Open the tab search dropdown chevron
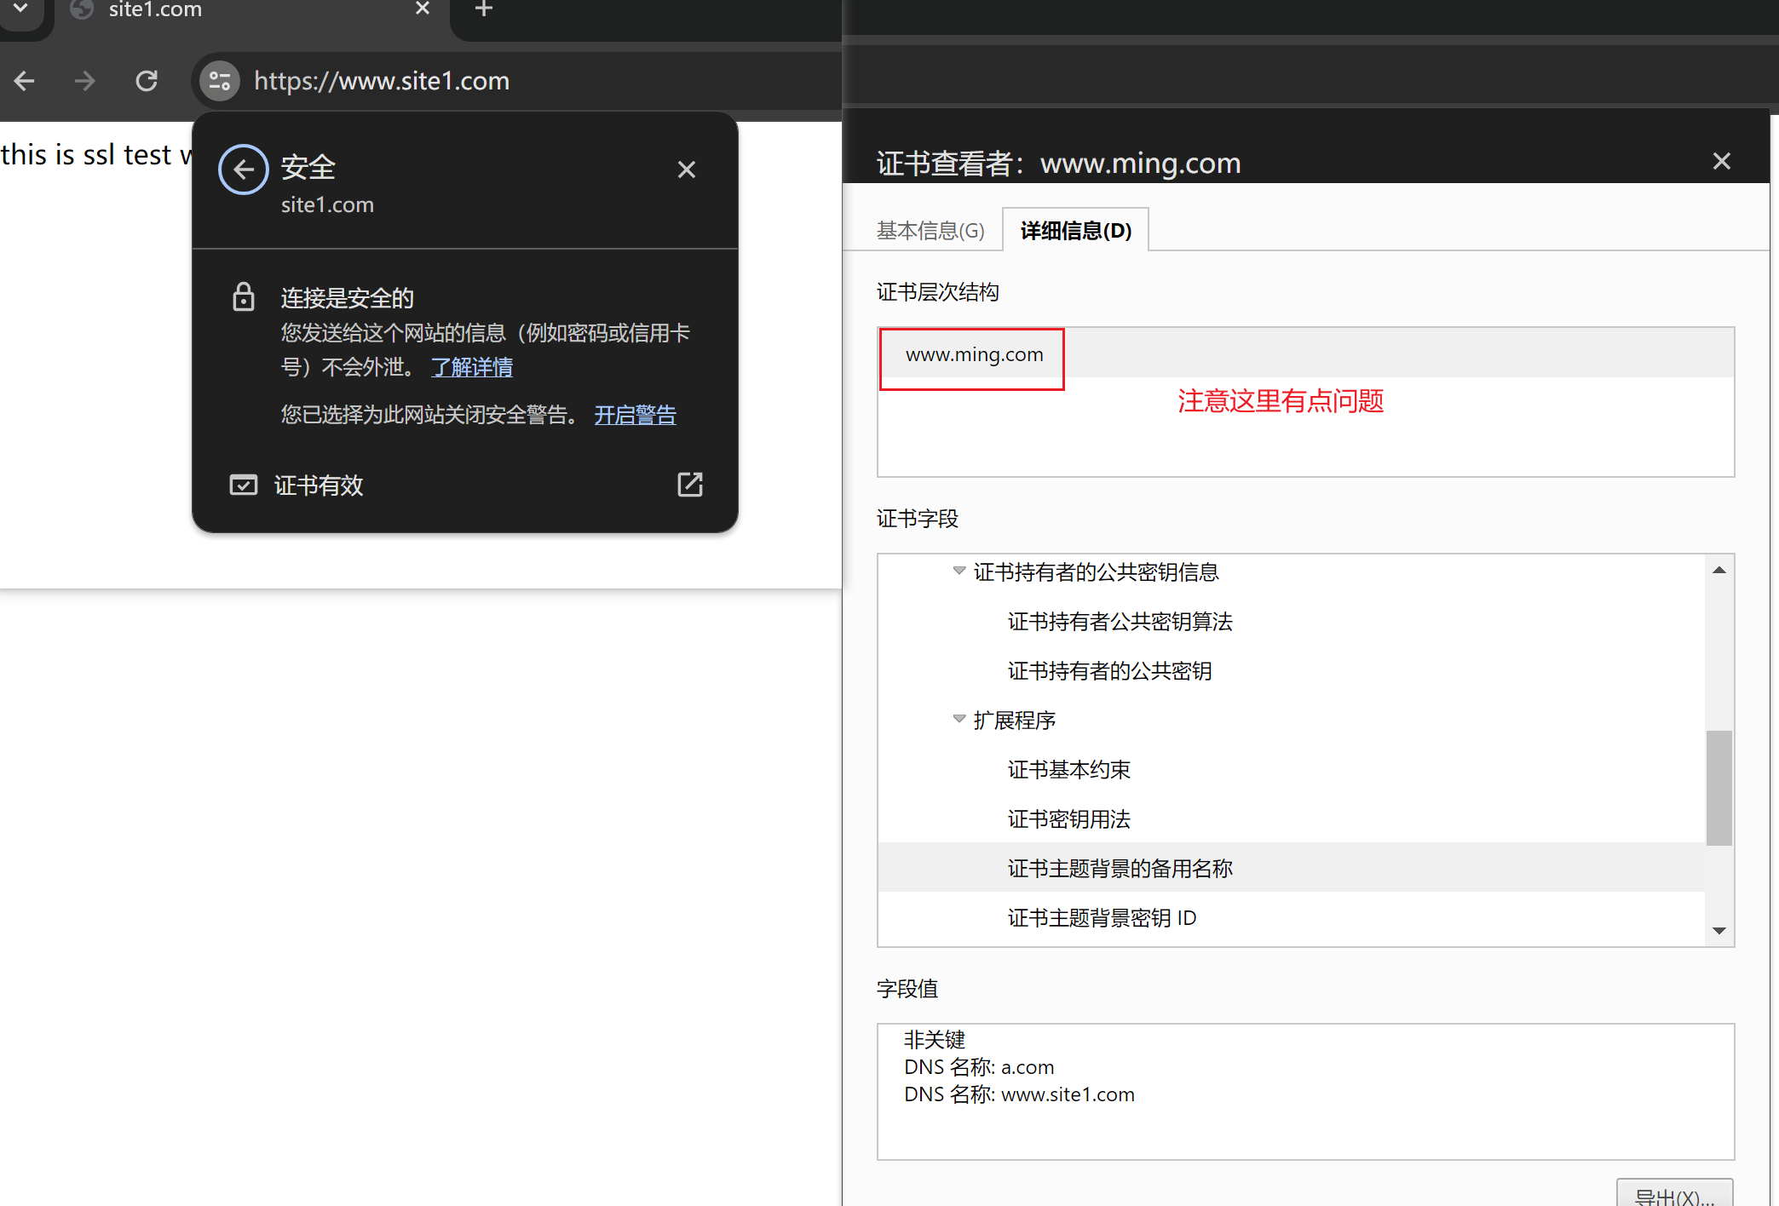The image size is (1779, 1206). pos(20,9)
